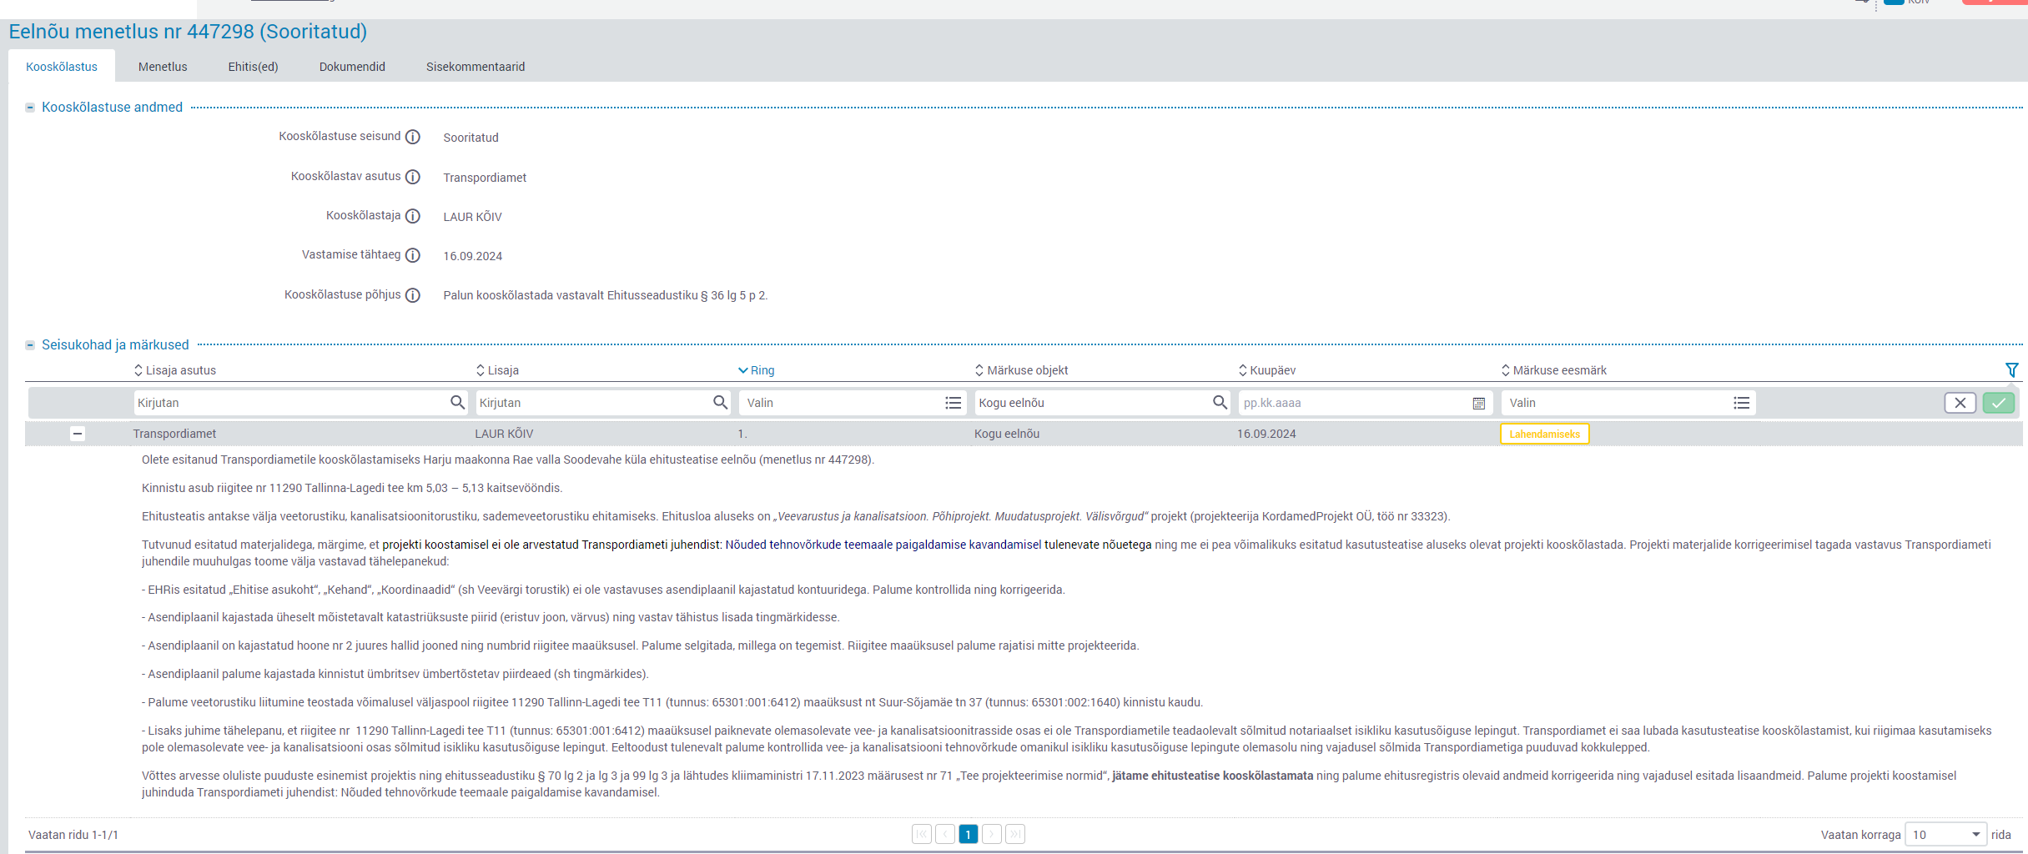
Task: Go to first page of results
Action: click(922, 834)
